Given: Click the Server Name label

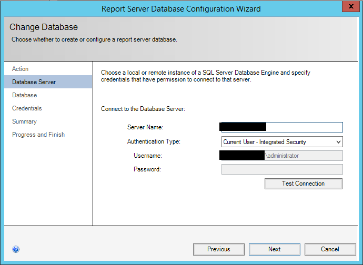Looking at the screenshot, I should (145, 127).
